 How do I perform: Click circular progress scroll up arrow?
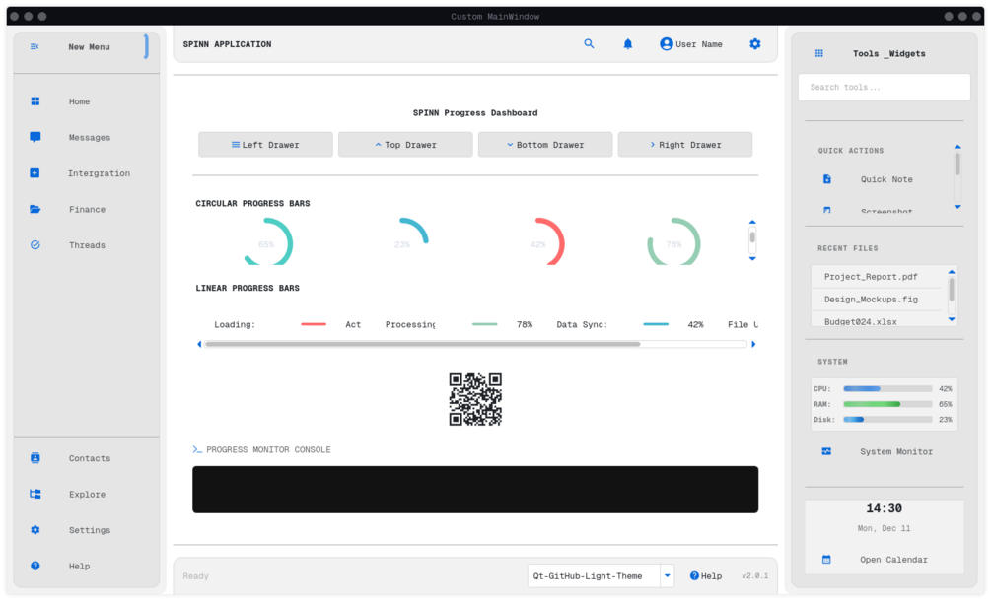[752, 223]
